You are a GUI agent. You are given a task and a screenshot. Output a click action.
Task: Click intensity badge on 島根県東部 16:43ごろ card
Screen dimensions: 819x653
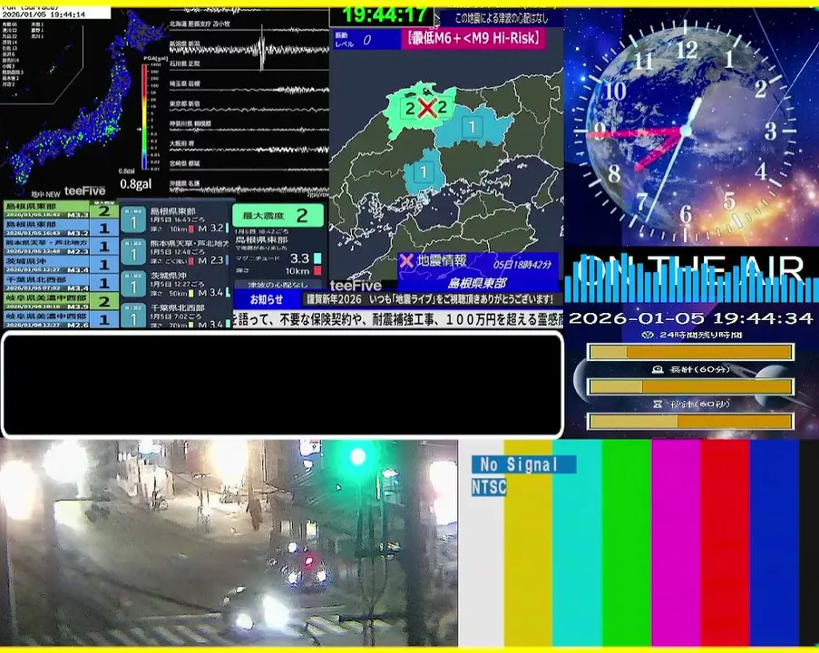133,219
